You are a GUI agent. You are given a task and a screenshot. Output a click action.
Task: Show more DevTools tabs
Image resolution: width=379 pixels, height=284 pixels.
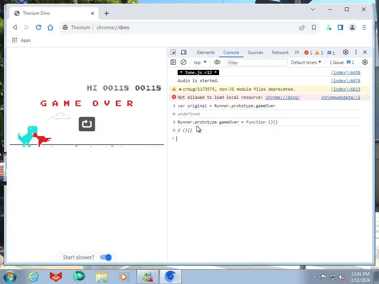pyautogui.click(x=296, y=52)
